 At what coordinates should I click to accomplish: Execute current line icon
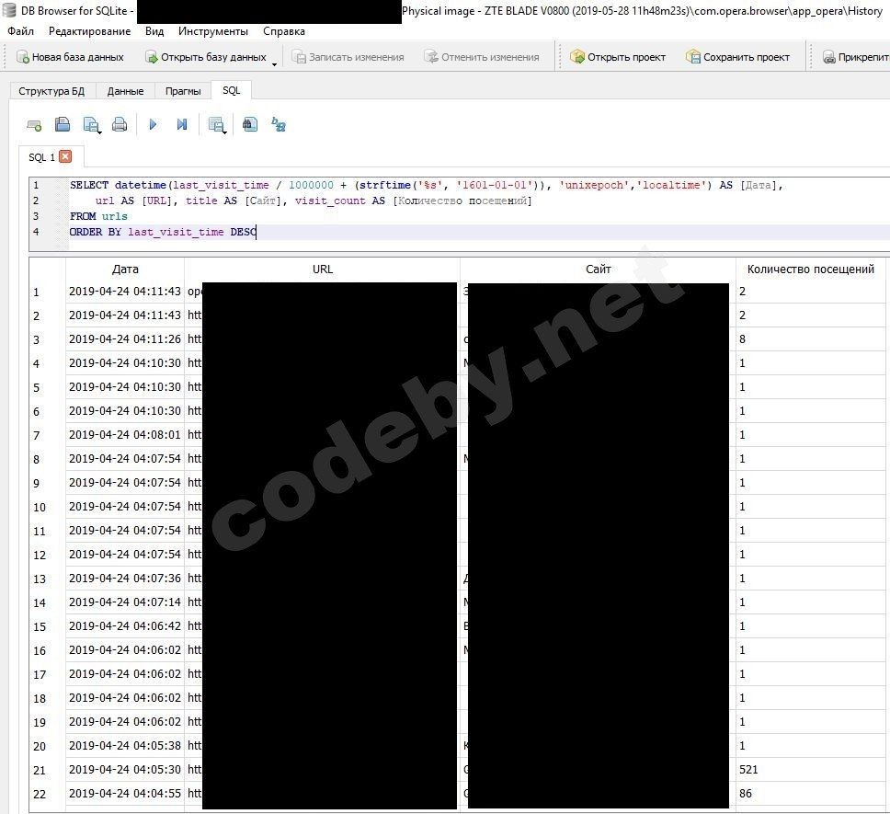coord(182,125)
